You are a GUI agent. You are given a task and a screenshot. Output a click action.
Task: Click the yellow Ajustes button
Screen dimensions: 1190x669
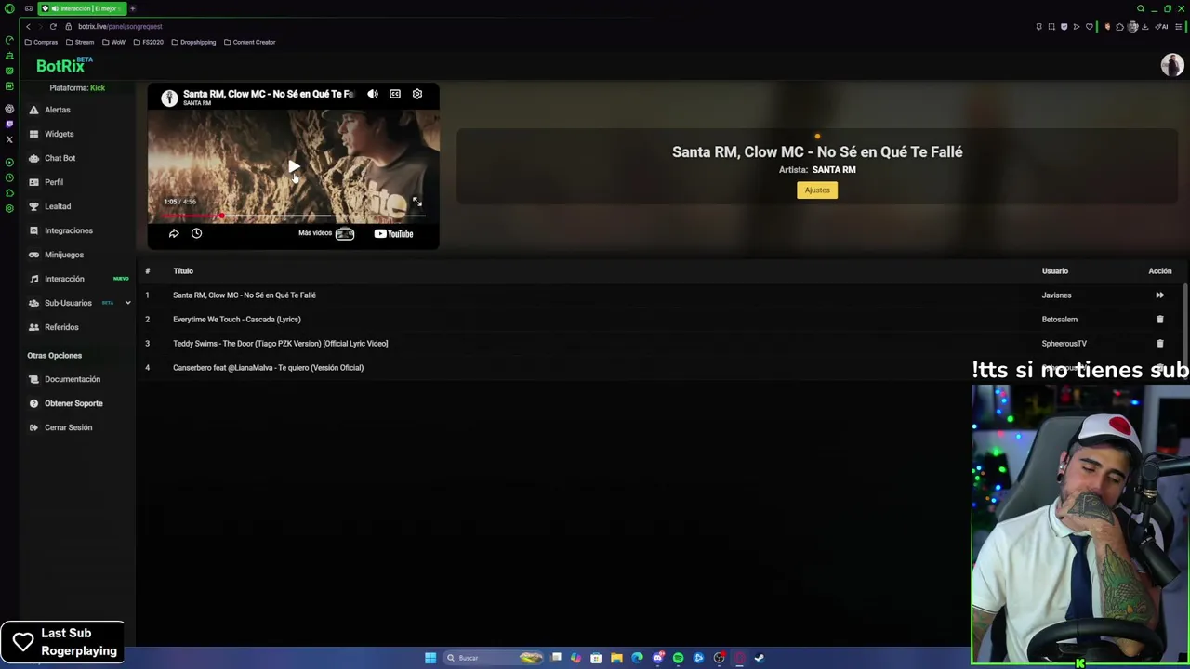point(817,190)
